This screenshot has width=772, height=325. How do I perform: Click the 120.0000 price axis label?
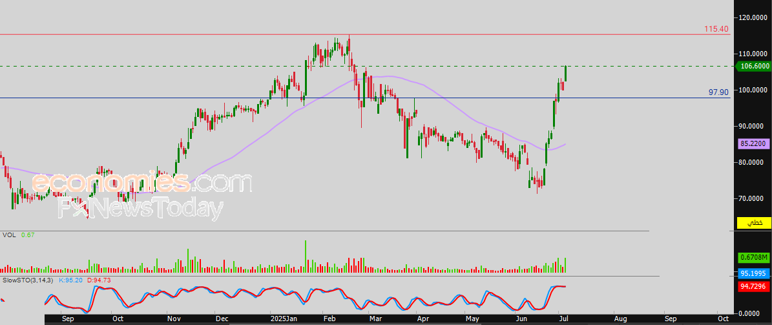pos(753,17)
